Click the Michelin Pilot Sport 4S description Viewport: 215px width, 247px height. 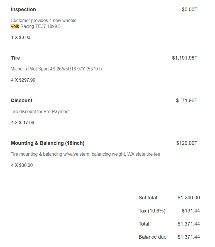[56, 69]
